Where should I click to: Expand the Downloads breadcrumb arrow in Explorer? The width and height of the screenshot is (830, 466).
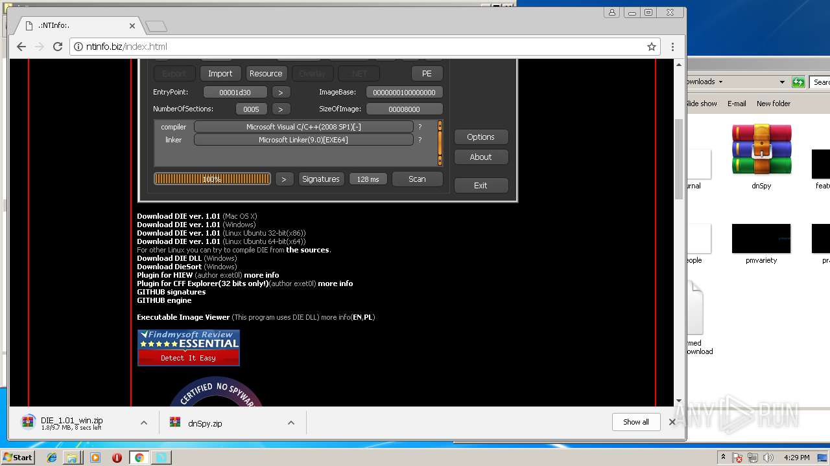click(720, 82)
